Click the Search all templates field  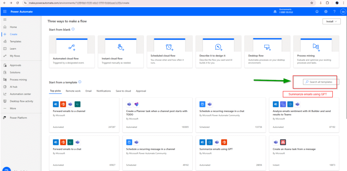pyautogui.click(x=321, y=82)
